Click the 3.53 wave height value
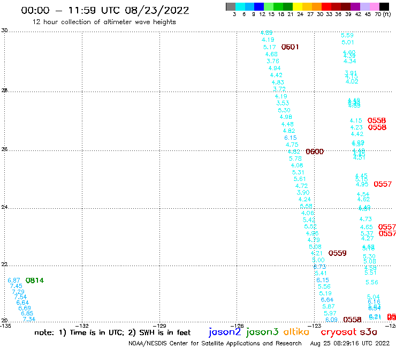 pos(283,103)
